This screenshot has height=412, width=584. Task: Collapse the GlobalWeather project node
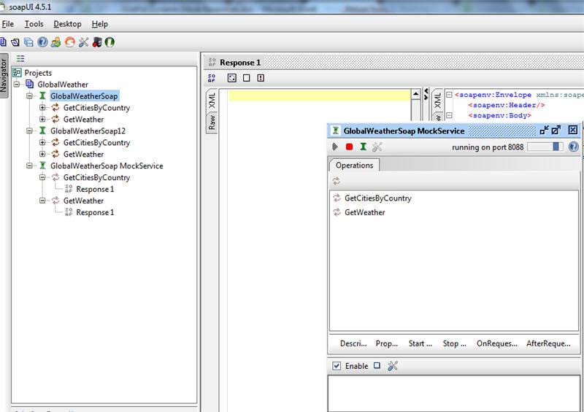16,84
